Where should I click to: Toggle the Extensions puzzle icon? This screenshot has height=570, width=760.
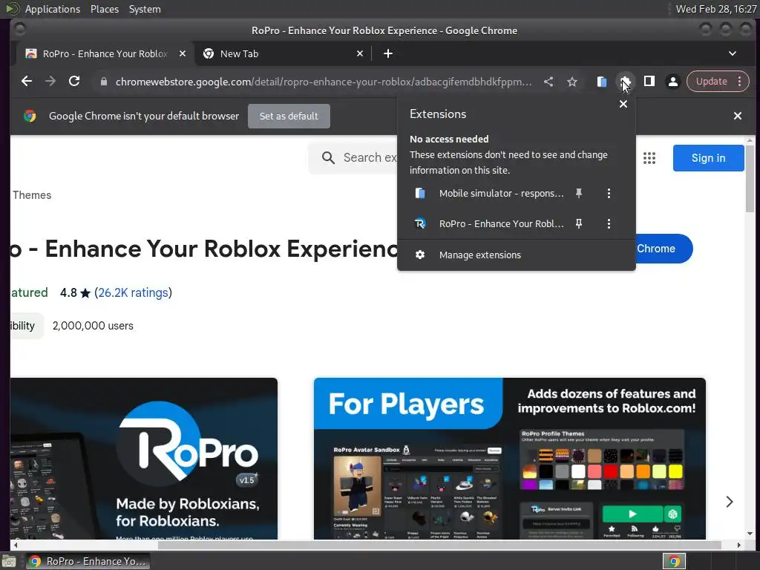pos(625,82)
